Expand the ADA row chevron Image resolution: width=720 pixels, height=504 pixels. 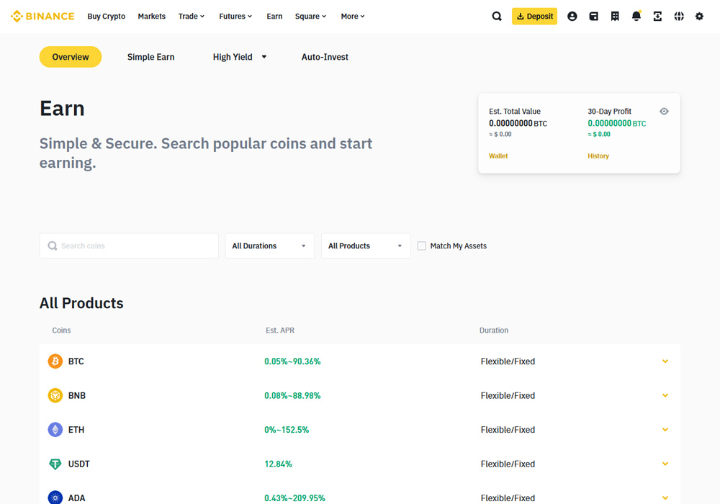[x=665, y=498]
